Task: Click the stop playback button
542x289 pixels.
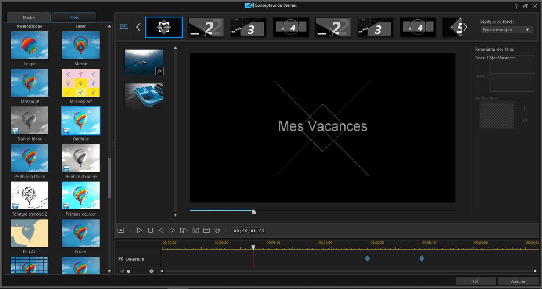Action: (150, 230)
